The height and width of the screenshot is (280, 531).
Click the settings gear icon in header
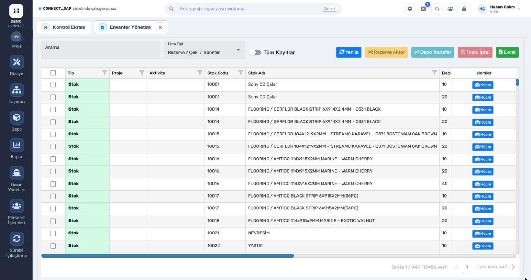[x=409, y=9]
